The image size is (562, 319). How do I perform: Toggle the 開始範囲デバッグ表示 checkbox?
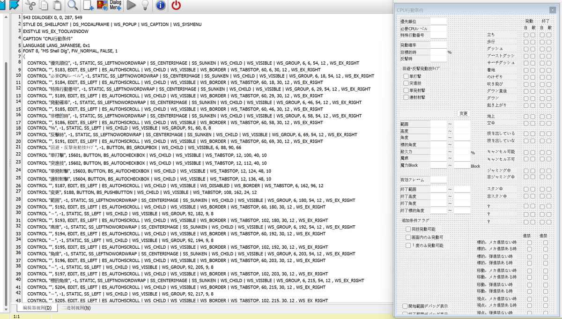pyautogui.click(x=406, y=306)
